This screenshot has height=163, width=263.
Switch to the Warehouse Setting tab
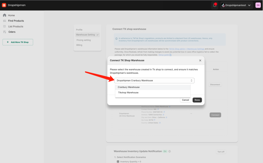[x=88, y=35]
